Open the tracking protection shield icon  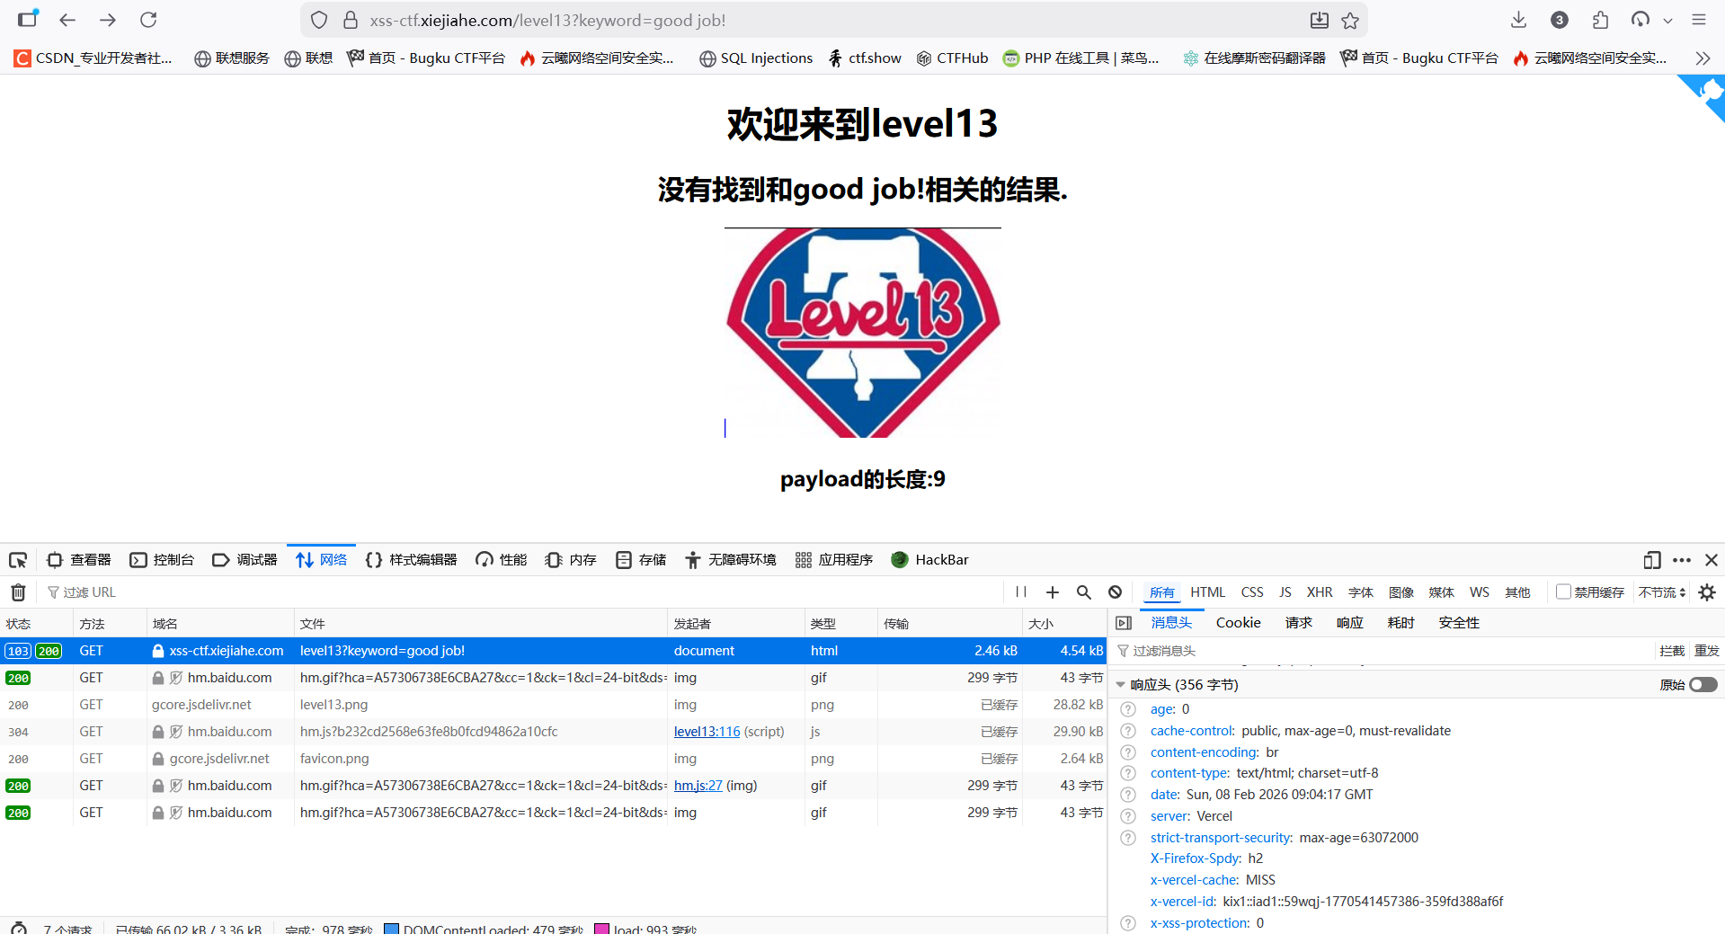point(319,20)
